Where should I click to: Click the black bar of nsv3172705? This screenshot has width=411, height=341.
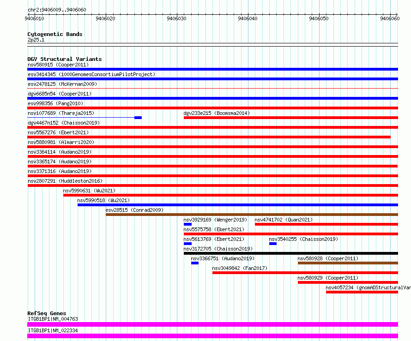coord(291,253)
